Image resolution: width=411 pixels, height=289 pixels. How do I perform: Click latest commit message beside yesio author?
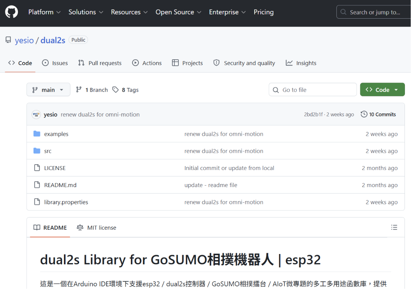[x=100, y=114]
